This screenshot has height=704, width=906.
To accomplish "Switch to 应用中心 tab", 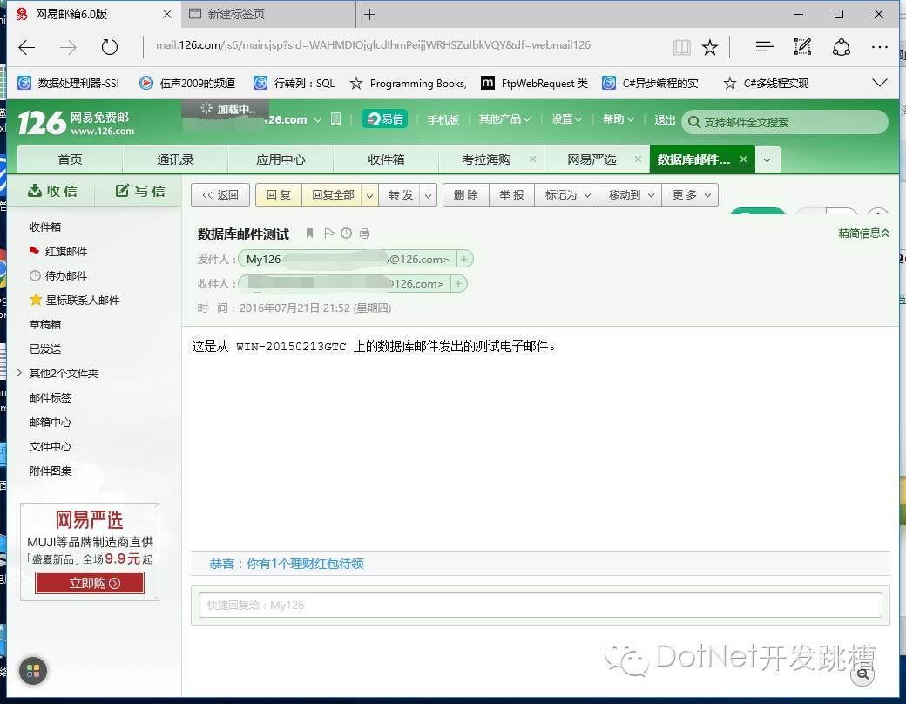I will click(281, 159).
